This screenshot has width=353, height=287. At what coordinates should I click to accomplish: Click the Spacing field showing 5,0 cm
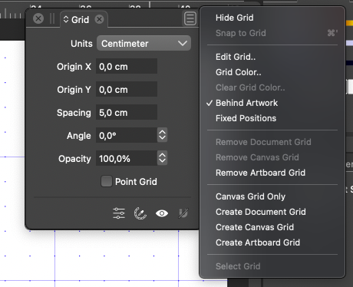pos(127,112)
